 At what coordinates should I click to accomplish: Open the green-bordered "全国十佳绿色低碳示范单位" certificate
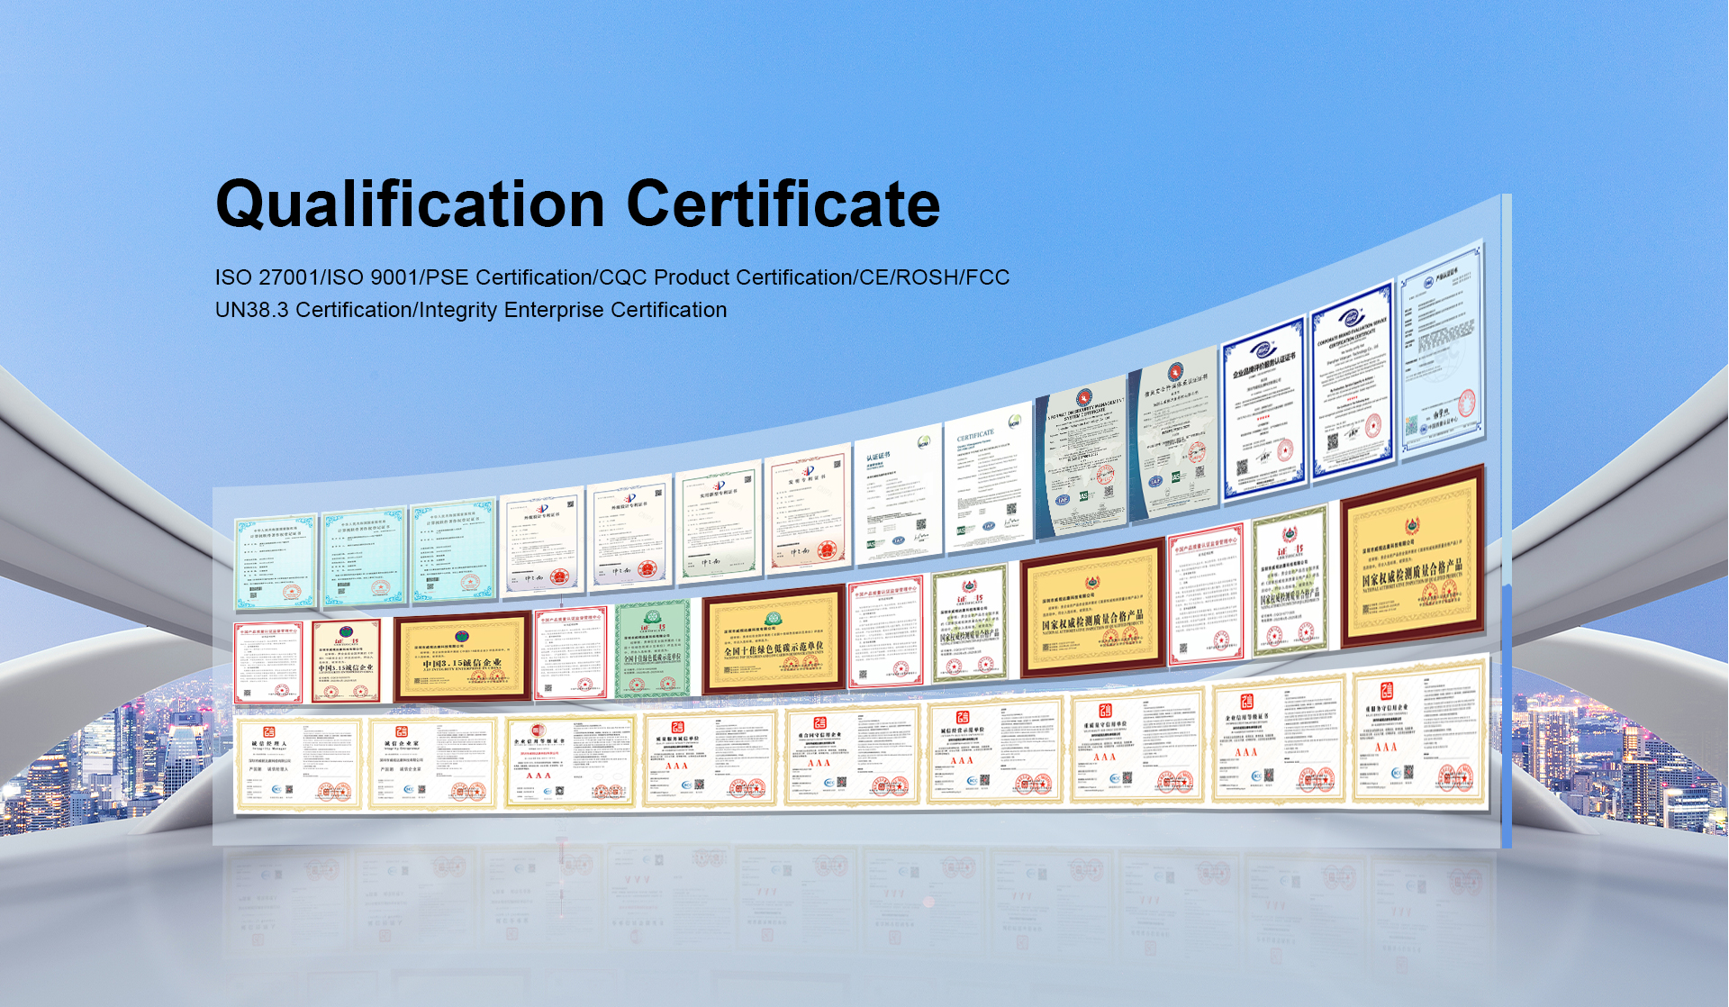pyautogui.click(x=653, y=649)
